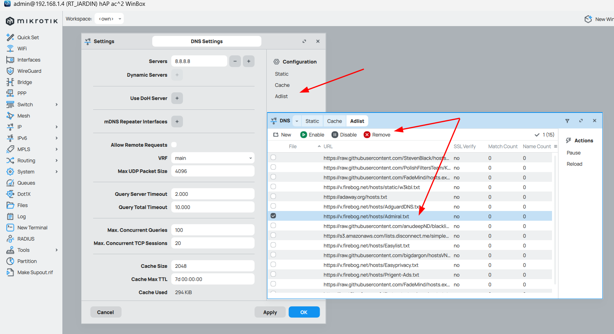Switch to the Static tab in DNS
Image resolution: width=614 pixels, height=334 pixels.
point(312,121)
